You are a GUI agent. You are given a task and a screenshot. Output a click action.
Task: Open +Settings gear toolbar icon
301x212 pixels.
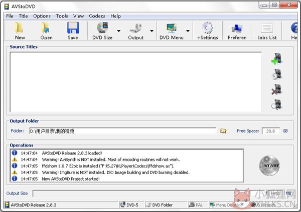tap(208, 28)
